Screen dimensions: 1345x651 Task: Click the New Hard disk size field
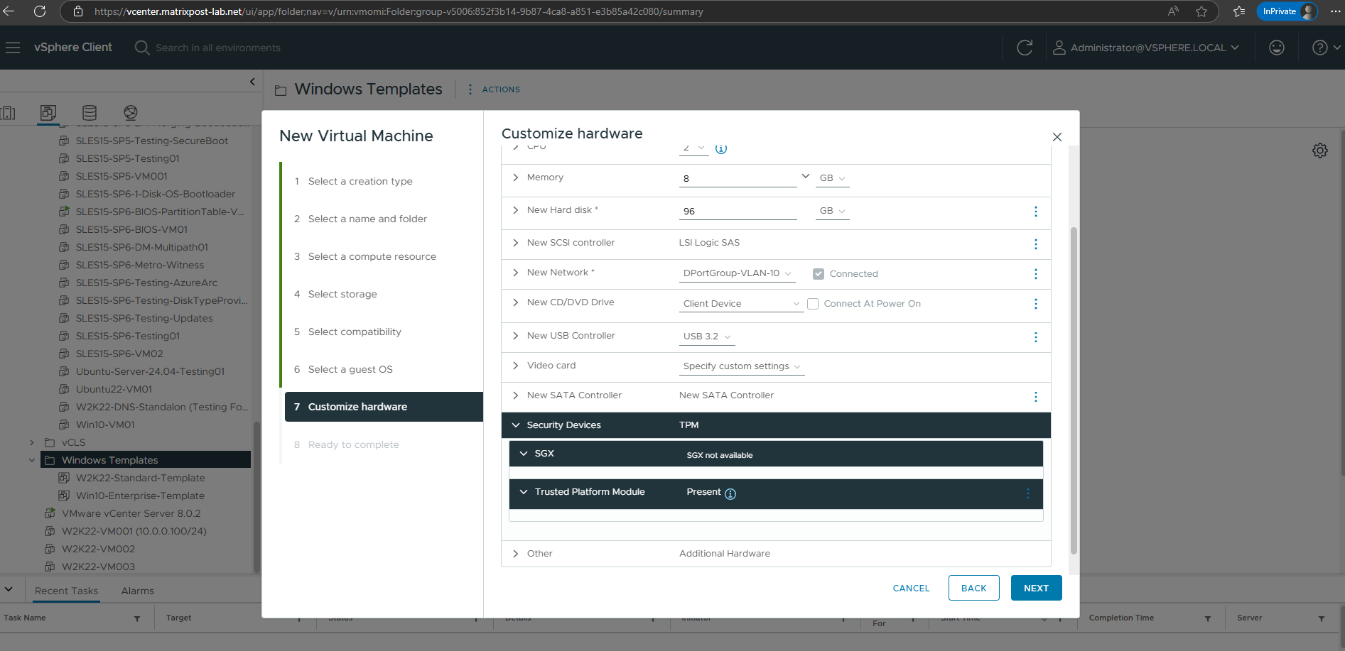[738, 211]
